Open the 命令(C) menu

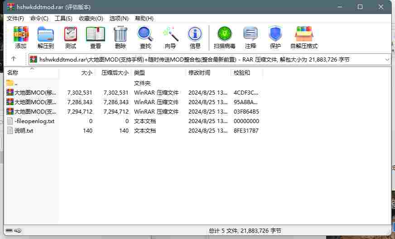(39, 19)
